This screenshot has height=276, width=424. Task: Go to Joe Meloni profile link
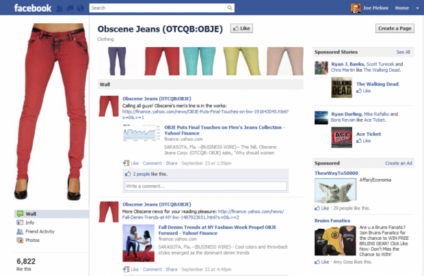click(x=375, y=8)
